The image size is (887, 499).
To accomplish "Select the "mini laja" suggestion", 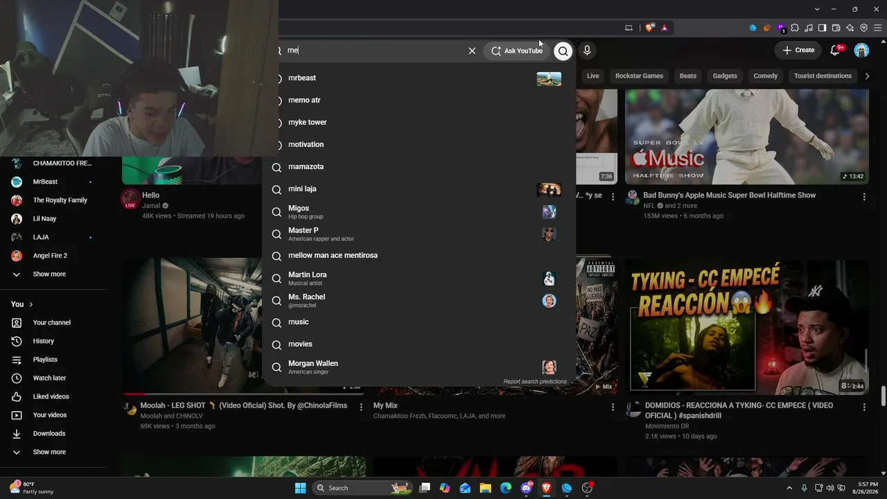I will click(419, 189).
